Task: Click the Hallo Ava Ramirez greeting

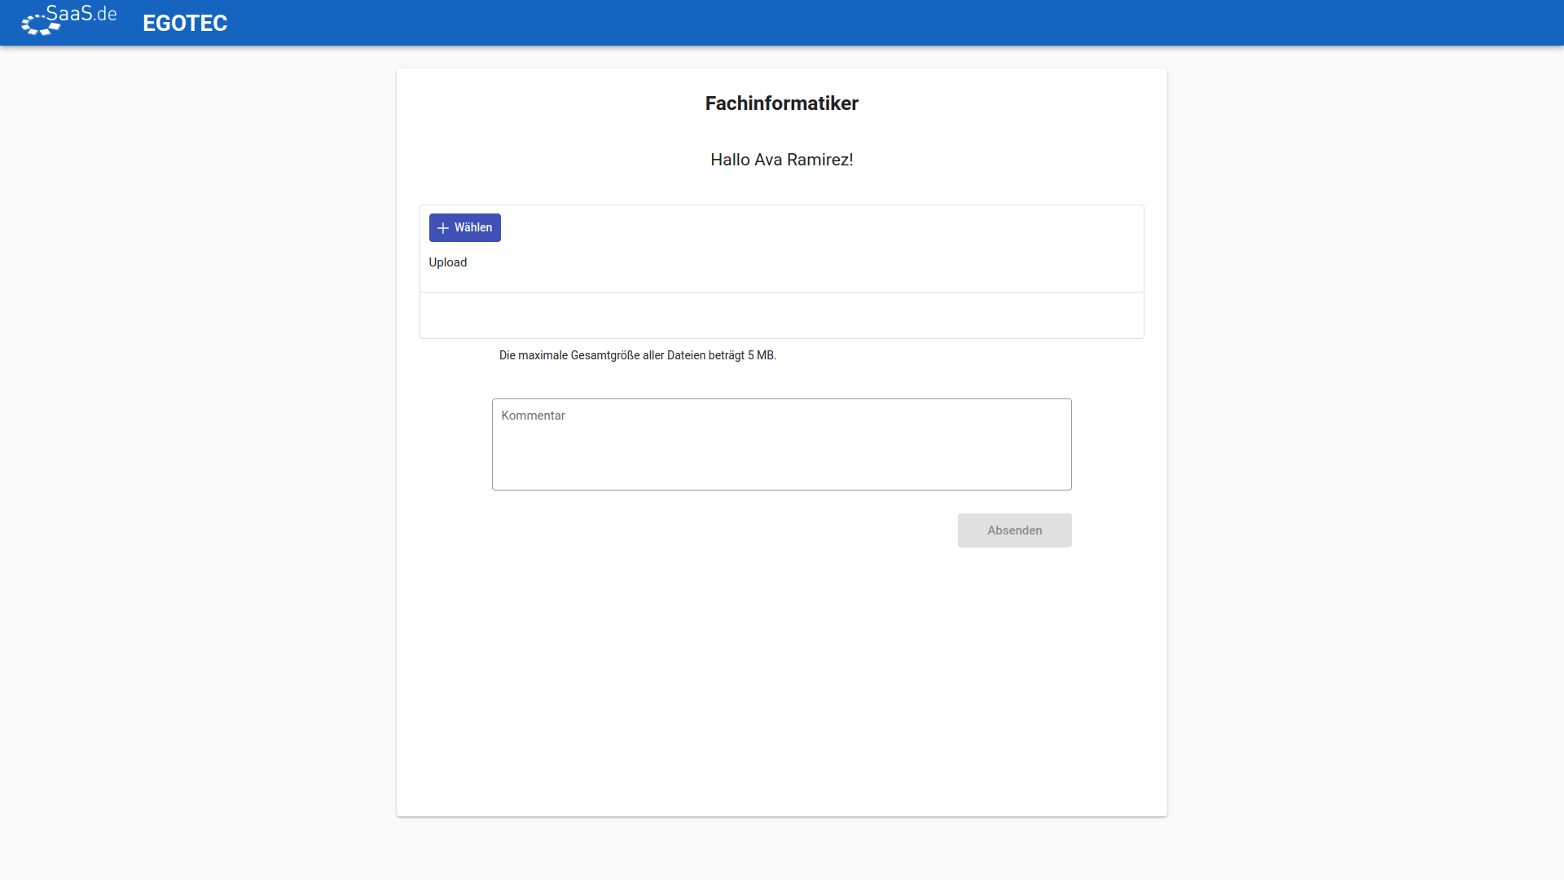Action: pyautogui.click(x=781, y=160)
